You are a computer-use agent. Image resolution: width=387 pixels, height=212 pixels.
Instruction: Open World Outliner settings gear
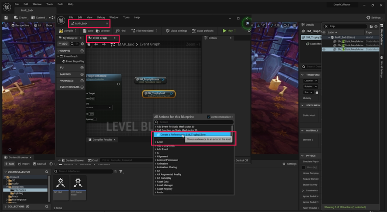[376, 26]
